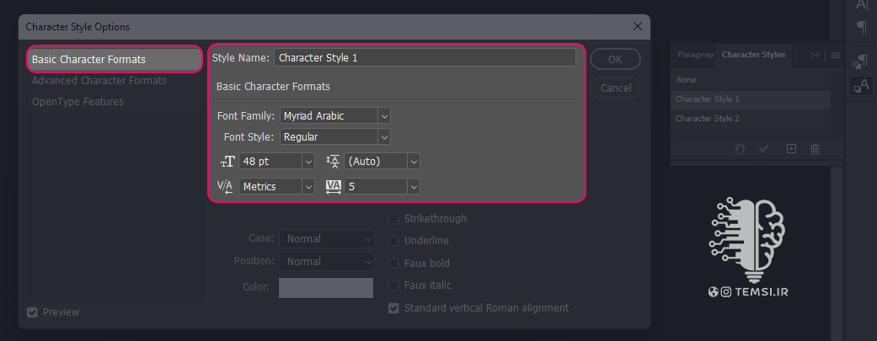Open the Character Styles panel hamburger menu

836,55
